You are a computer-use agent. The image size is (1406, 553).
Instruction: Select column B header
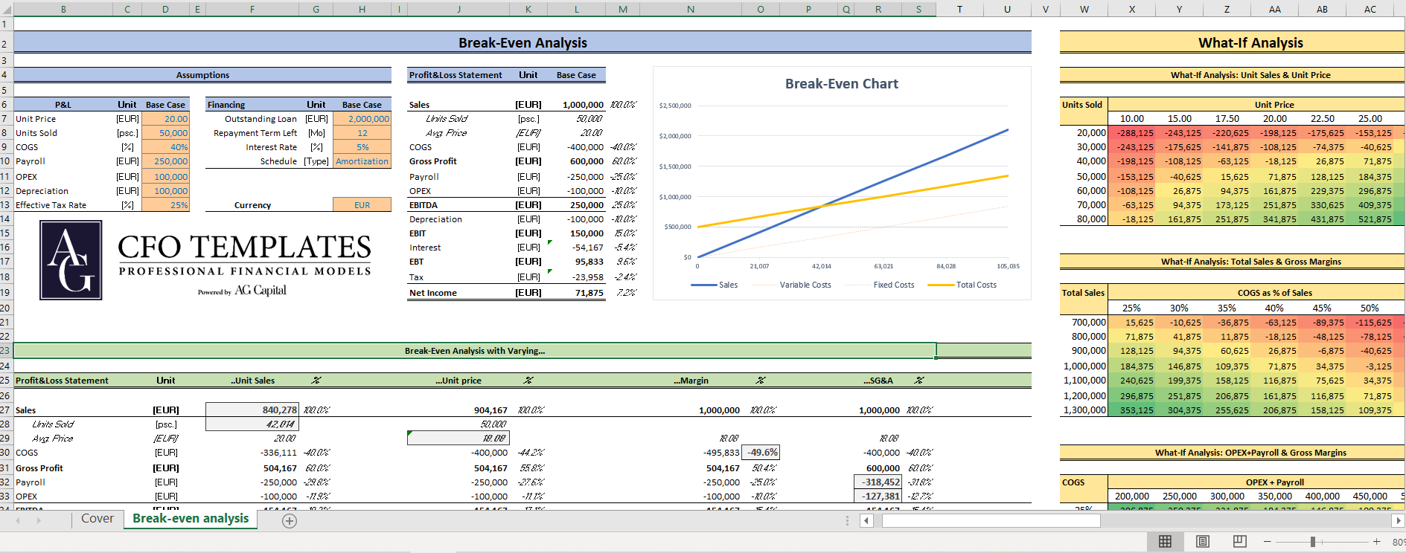tap(63, 9)
